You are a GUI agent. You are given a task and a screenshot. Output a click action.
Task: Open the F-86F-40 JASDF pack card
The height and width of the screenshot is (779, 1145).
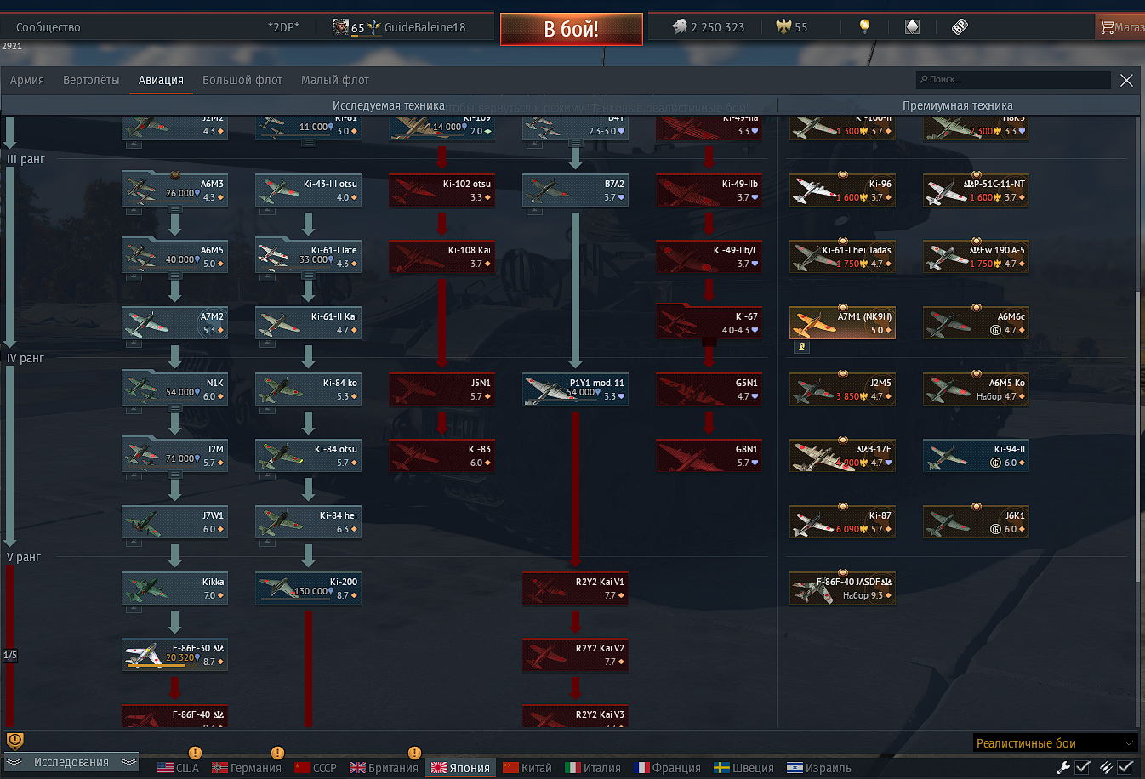(842, 588)
